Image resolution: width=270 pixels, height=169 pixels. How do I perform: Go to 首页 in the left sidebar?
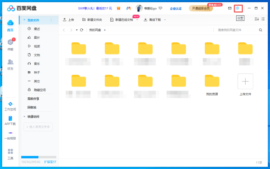[x=10, y=26]
